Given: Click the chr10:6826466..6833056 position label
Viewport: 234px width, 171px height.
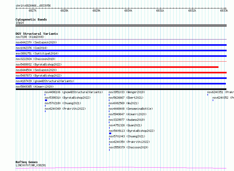Looking at the screenshot, I should click(33, 6).
